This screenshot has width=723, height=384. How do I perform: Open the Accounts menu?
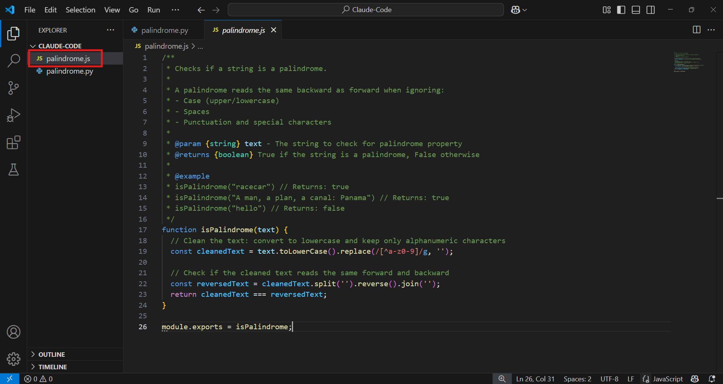click(x=14, y=332)
